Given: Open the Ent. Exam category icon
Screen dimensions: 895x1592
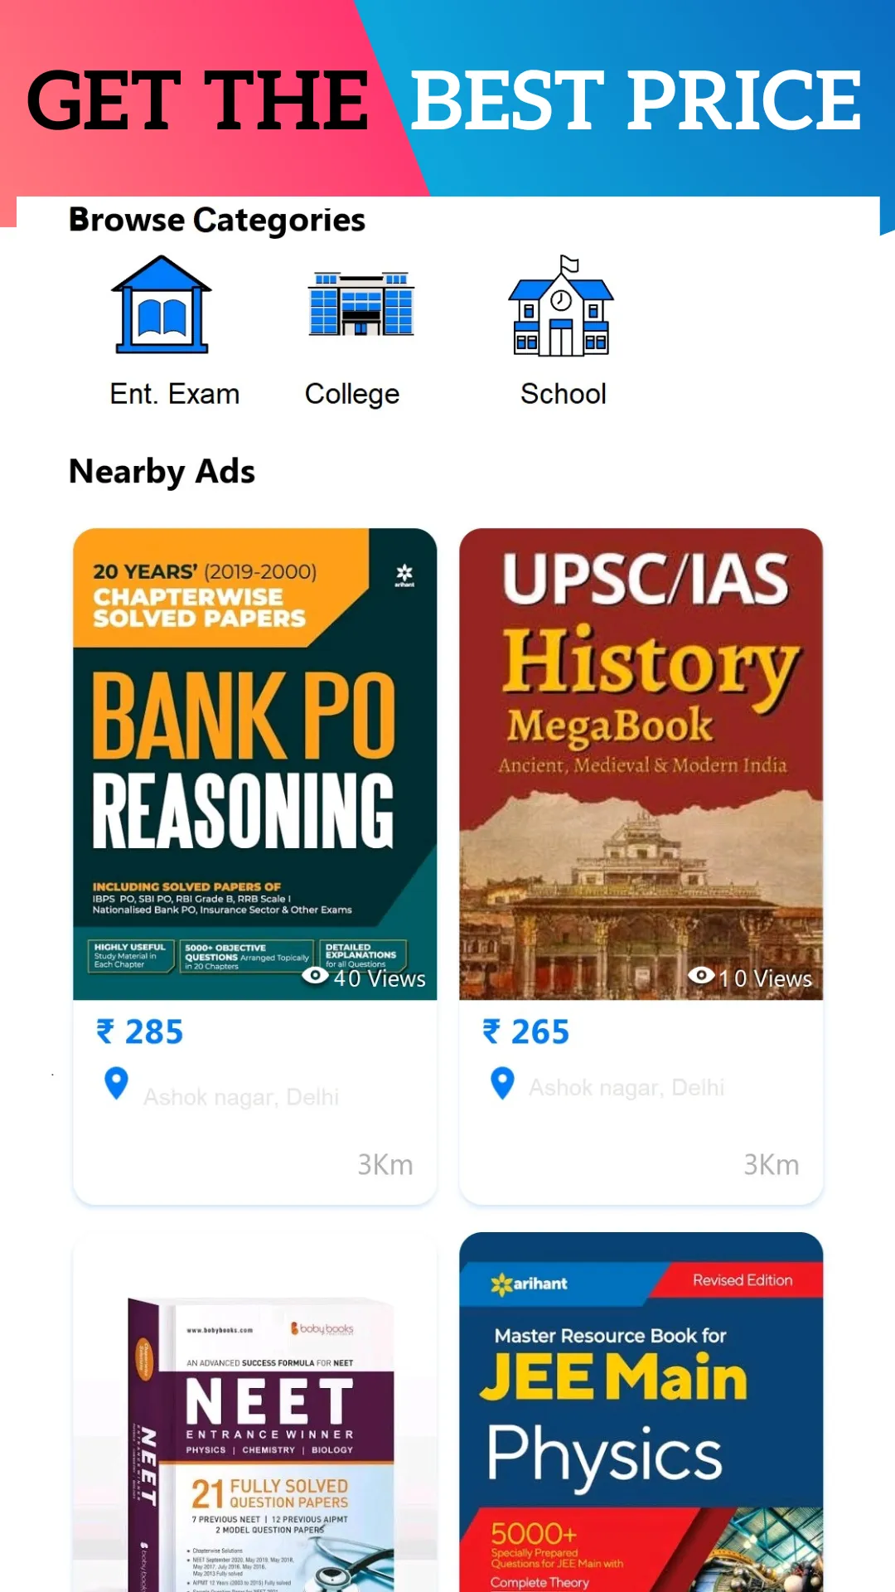Looking at the screenshot, I should [162, 304].
